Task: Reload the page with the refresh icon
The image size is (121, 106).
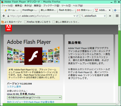Action: pyautogui.click(x=77, y=16)
